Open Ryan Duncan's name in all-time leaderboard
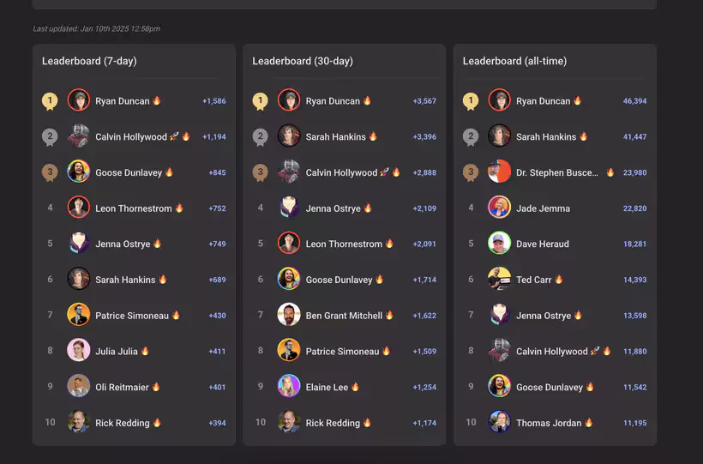 (x=543, y=101)
